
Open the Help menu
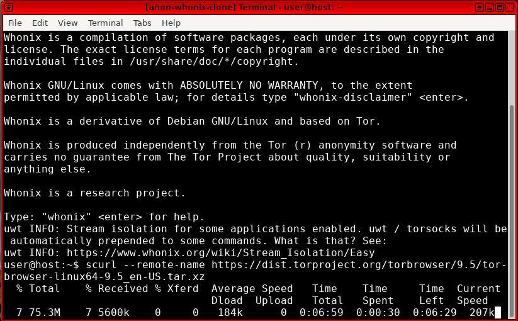(171, 23)
